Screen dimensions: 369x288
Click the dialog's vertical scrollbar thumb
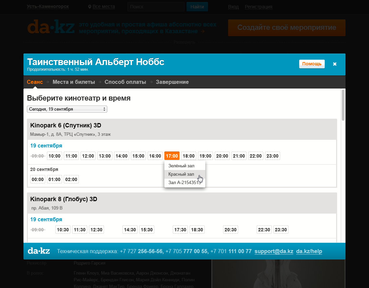coord(343,105)
